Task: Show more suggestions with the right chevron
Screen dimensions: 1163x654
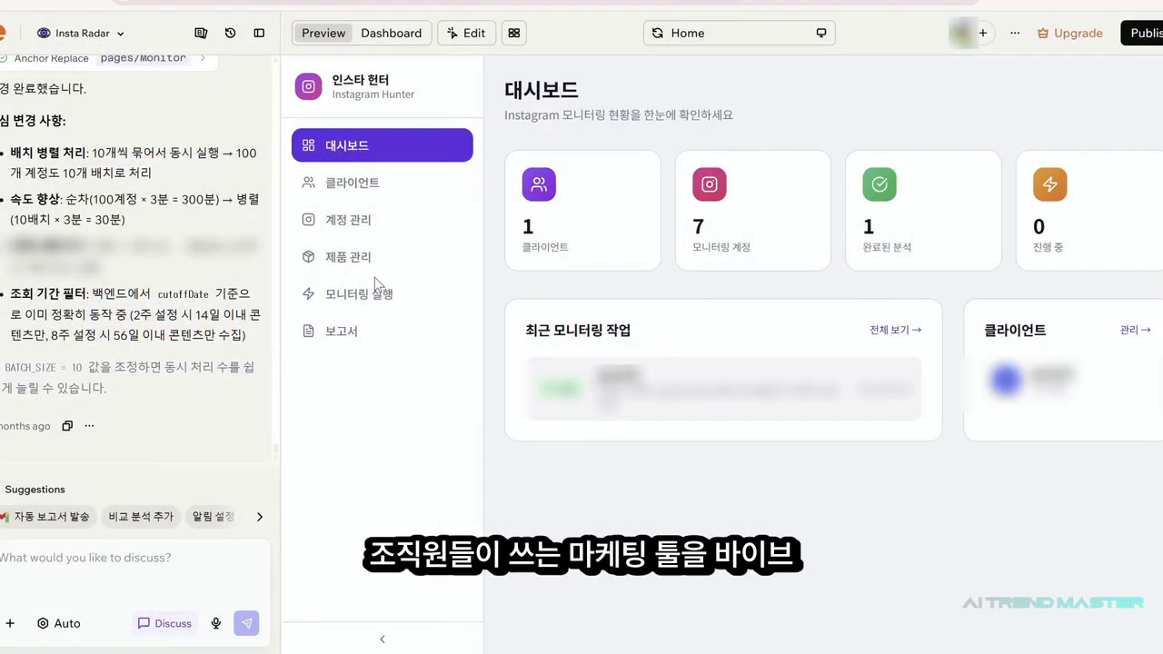Action: [x=259, y=517]
